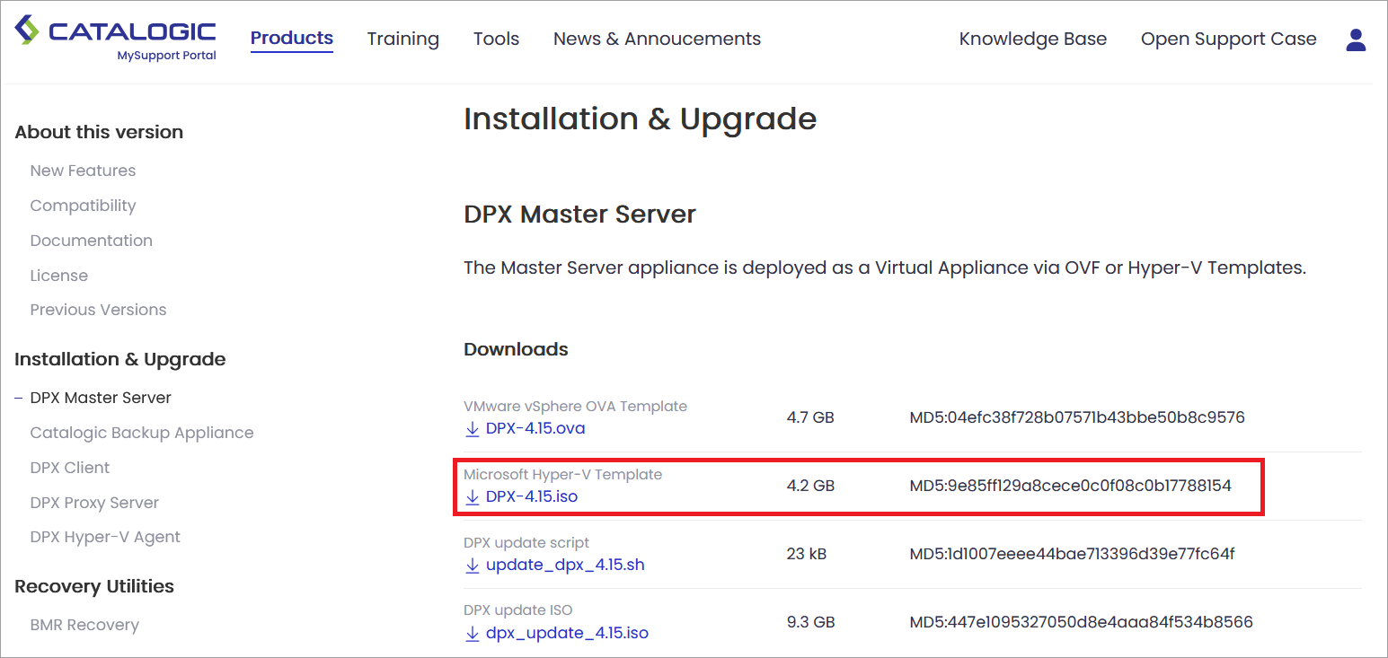1388x658 pixels.
Task: Select Catalogic Backup Appliance in sidebar
Action: coord(141,433)
